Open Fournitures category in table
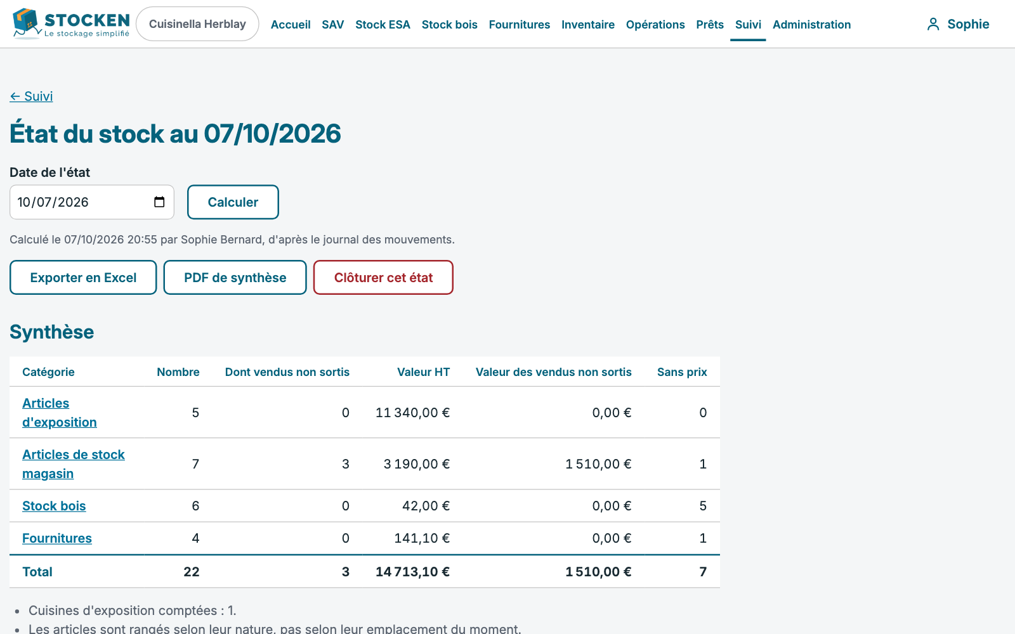This screenshot has height=634, width=1015. pos(57,538)
